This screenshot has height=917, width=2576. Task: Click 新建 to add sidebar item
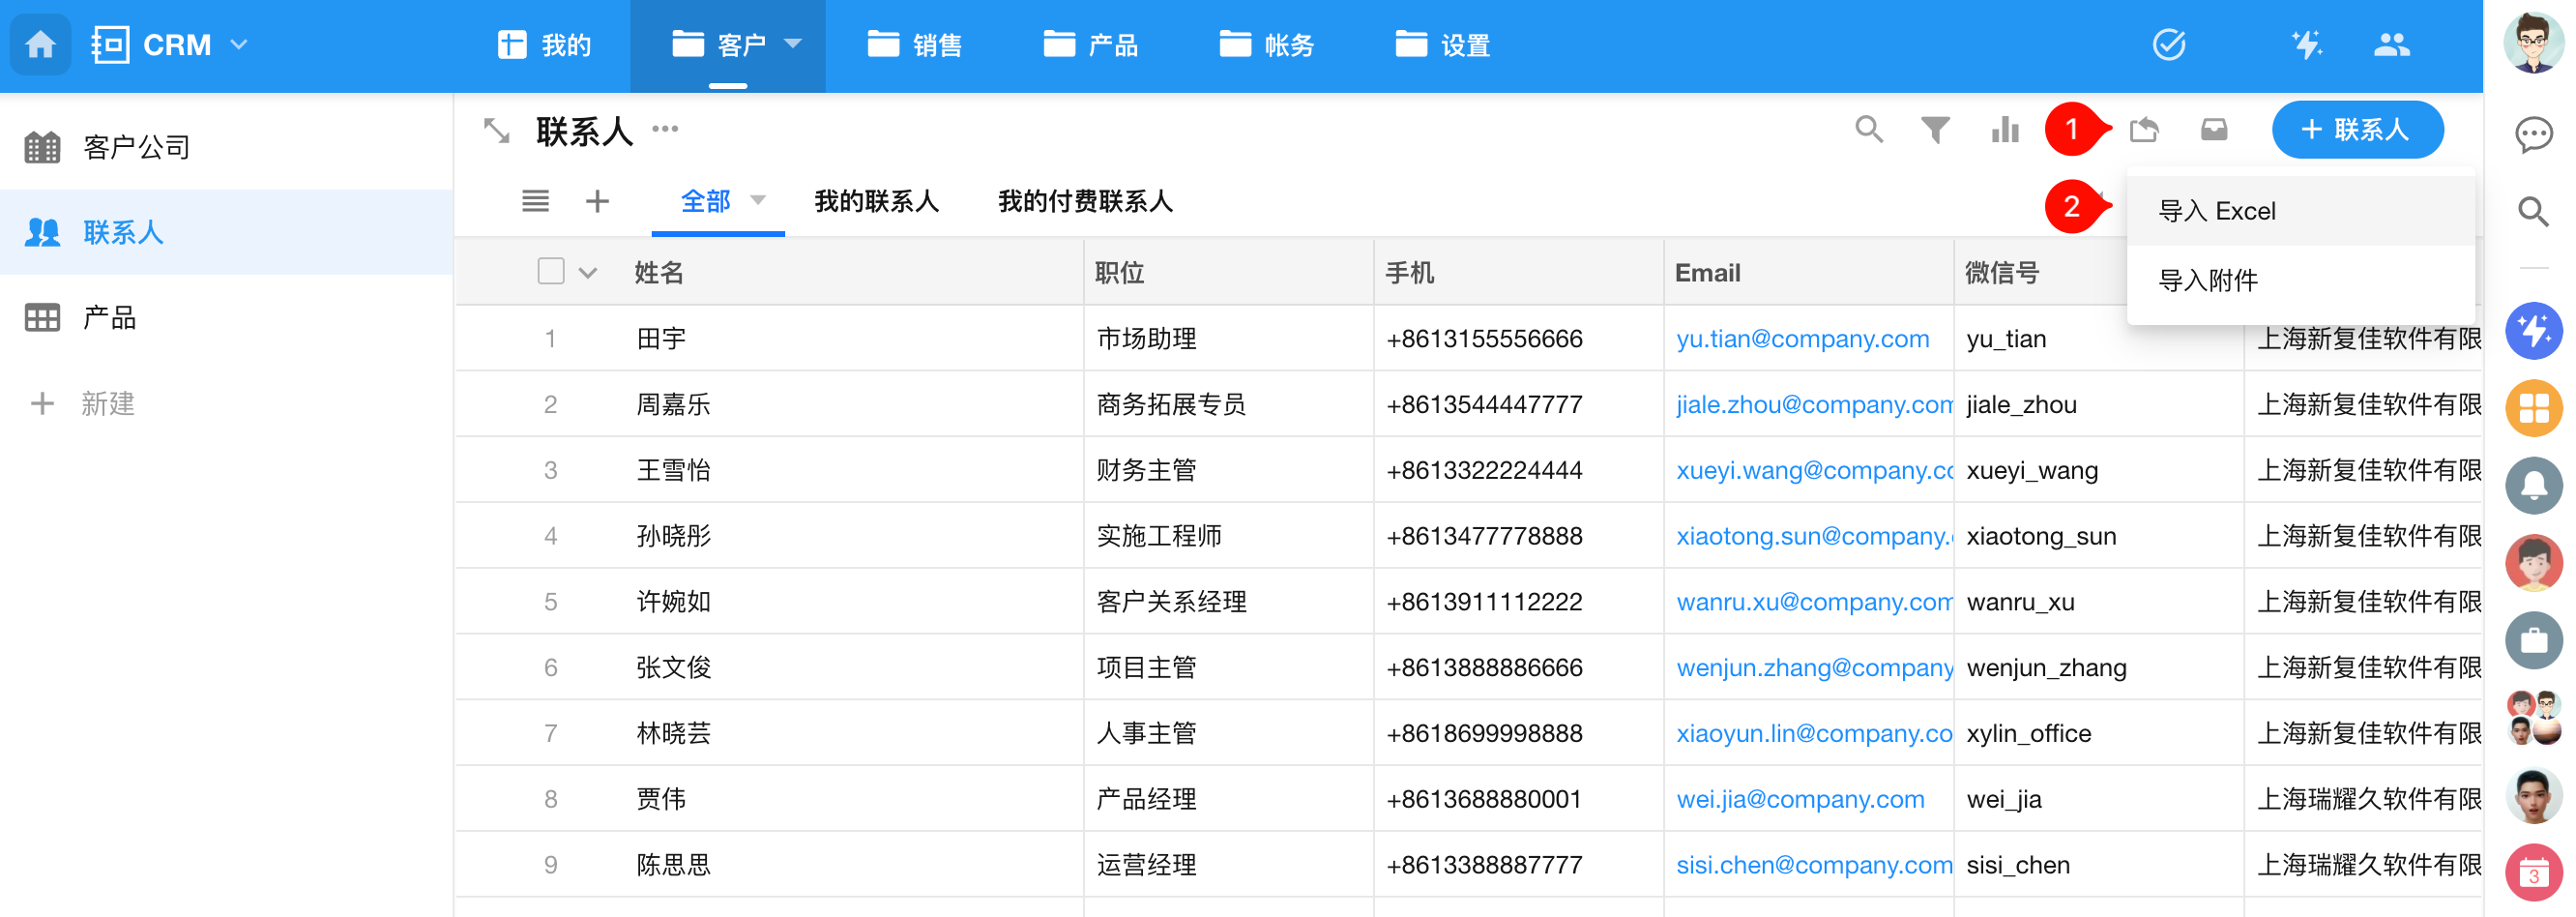point(107,404)
